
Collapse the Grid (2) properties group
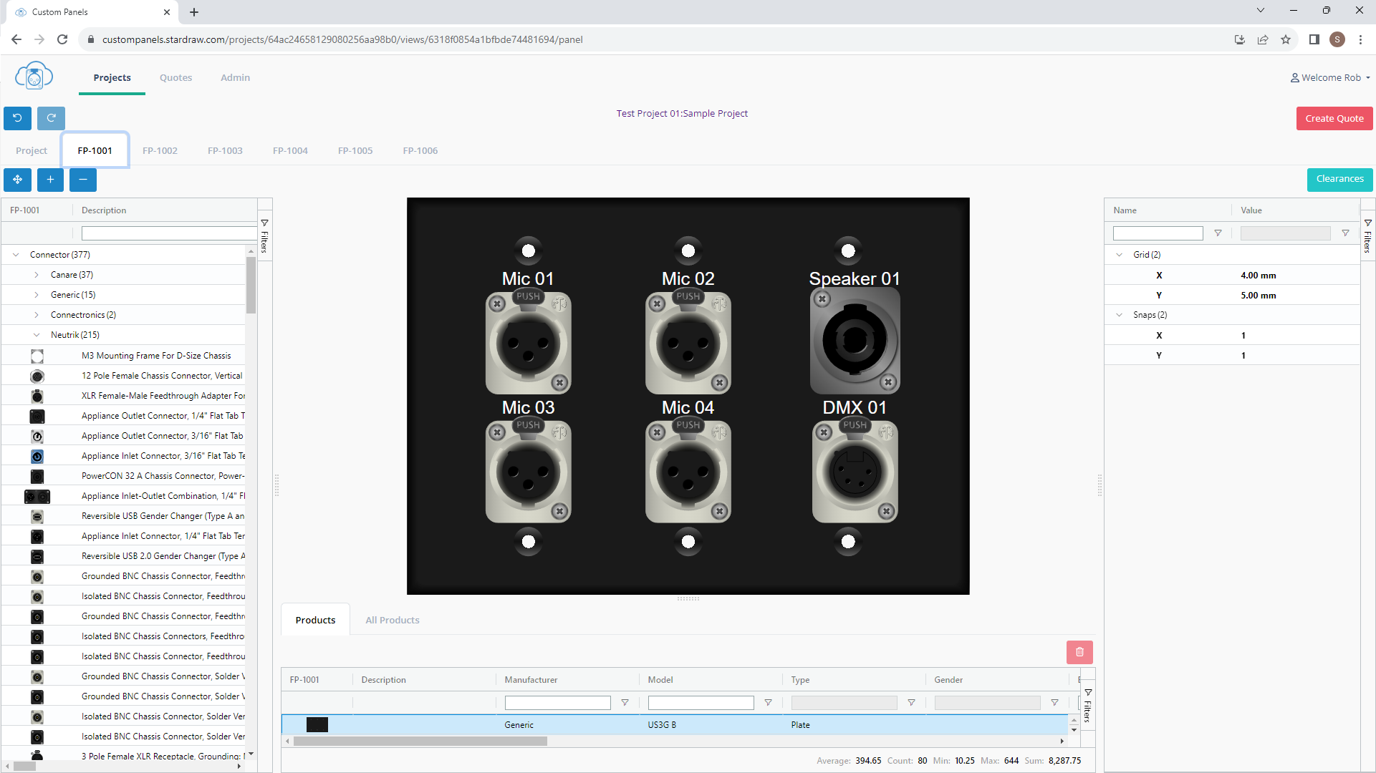[1119, 255]
